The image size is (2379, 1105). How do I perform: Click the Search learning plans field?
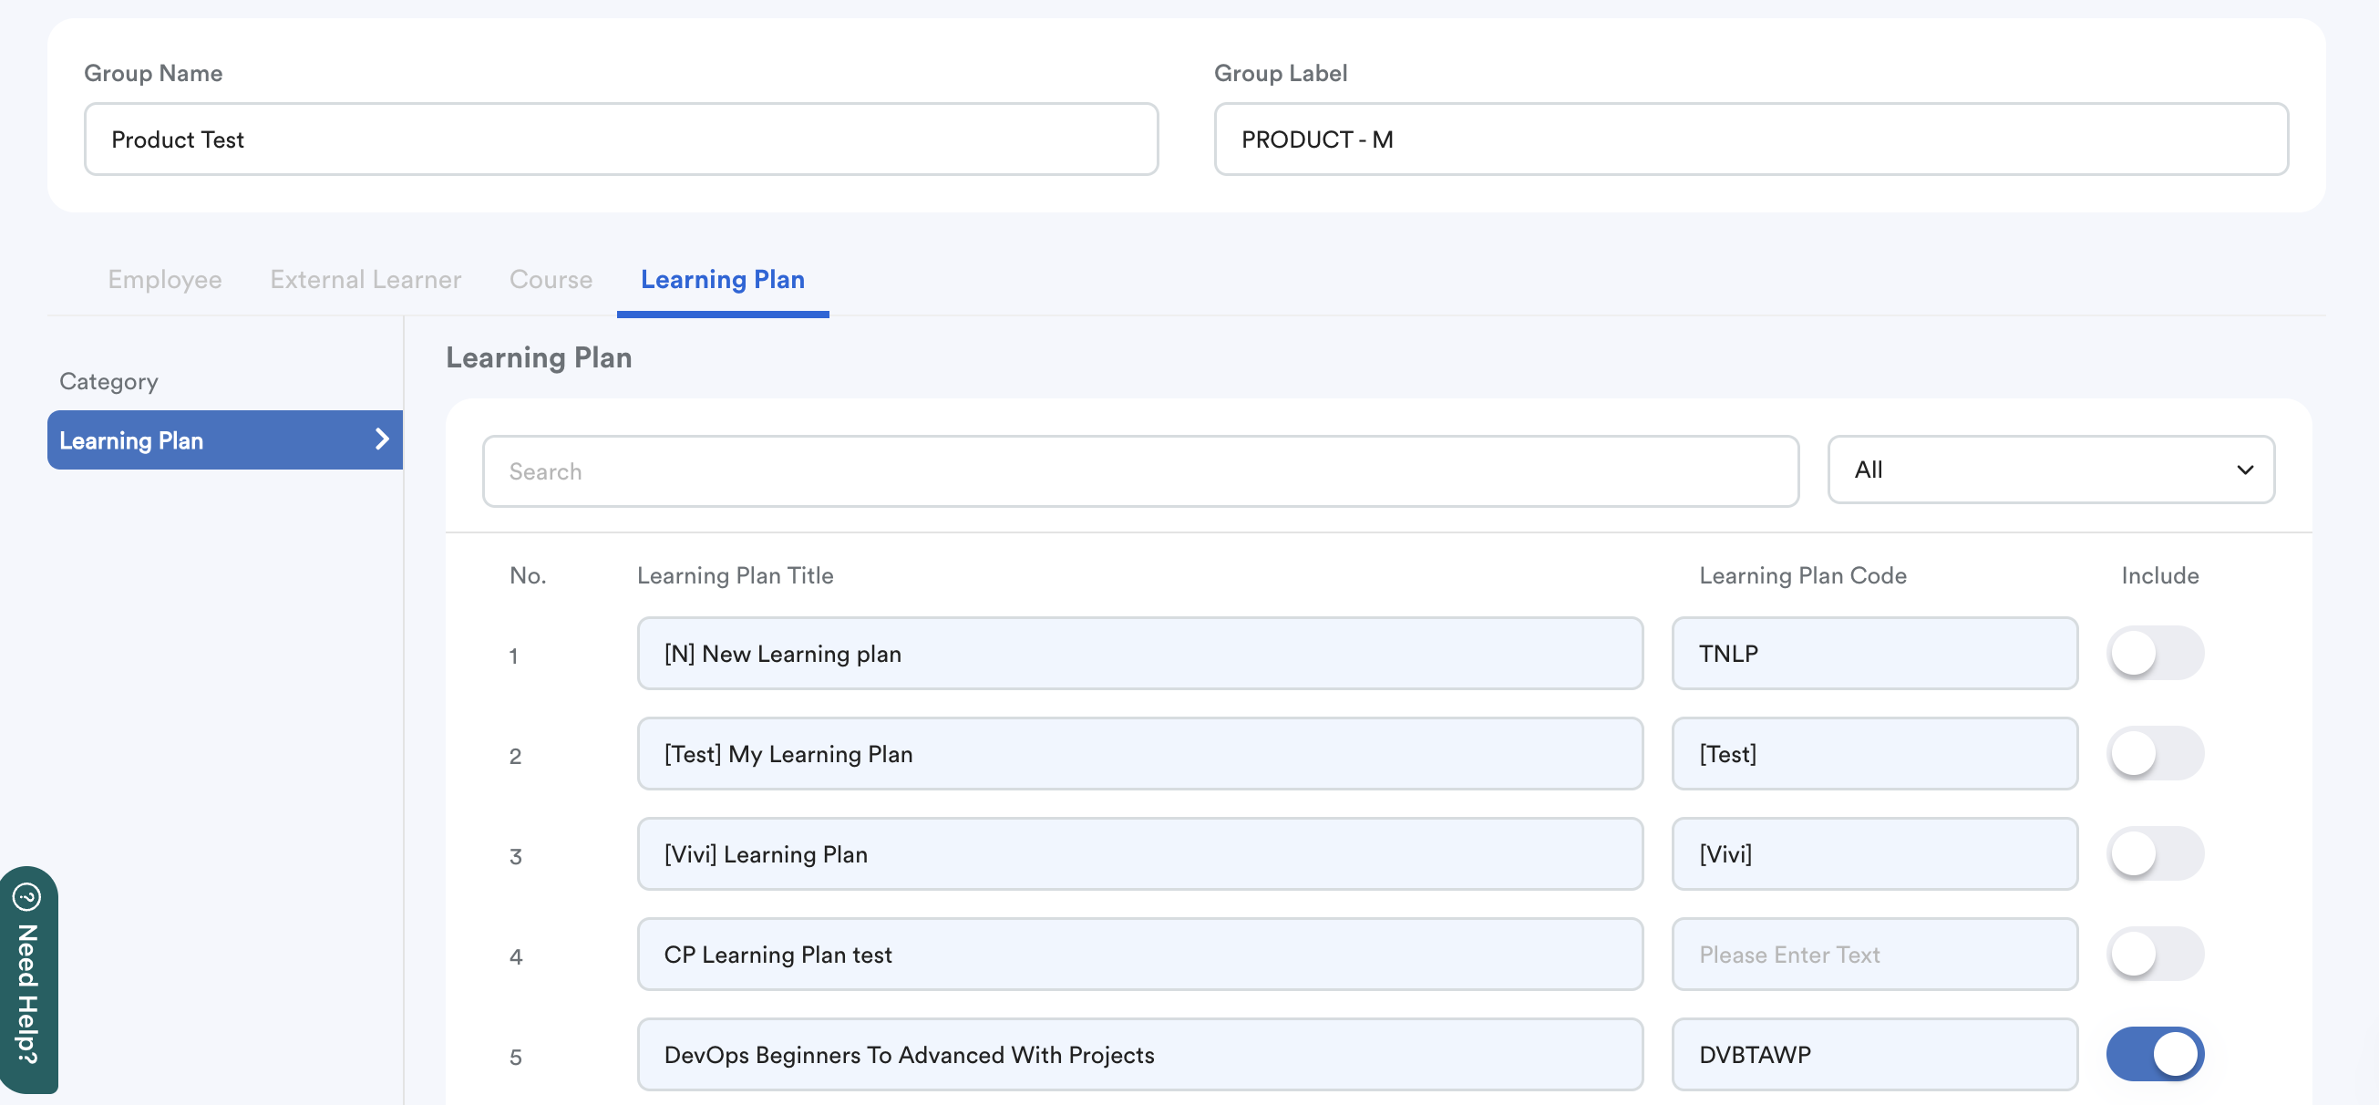click(1139, 471)
